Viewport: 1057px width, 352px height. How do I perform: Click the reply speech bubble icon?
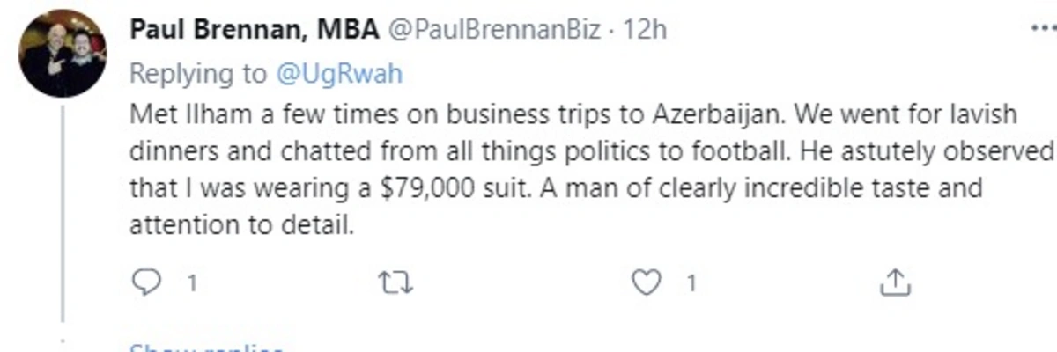click(144, 283)
